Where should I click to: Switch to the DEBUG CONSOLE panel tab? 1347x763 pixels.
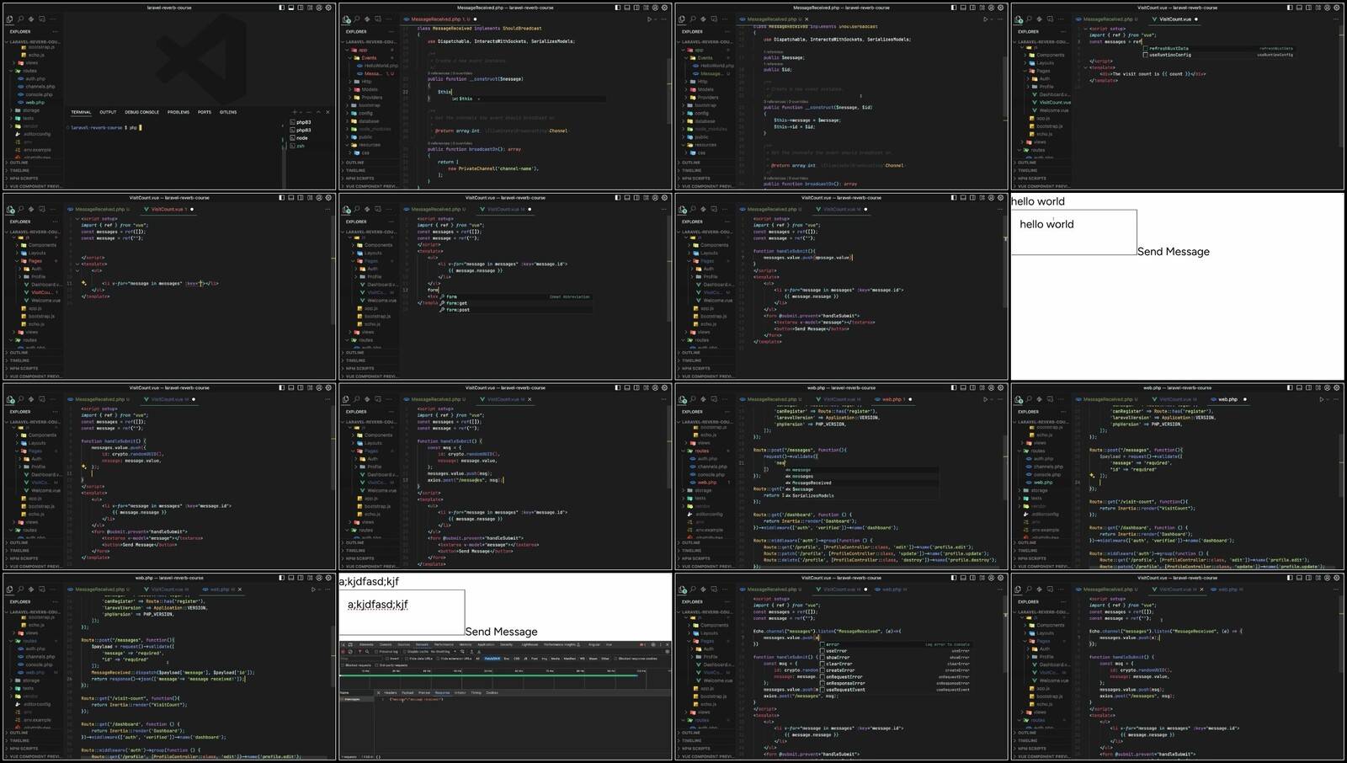tap(141, 112)
